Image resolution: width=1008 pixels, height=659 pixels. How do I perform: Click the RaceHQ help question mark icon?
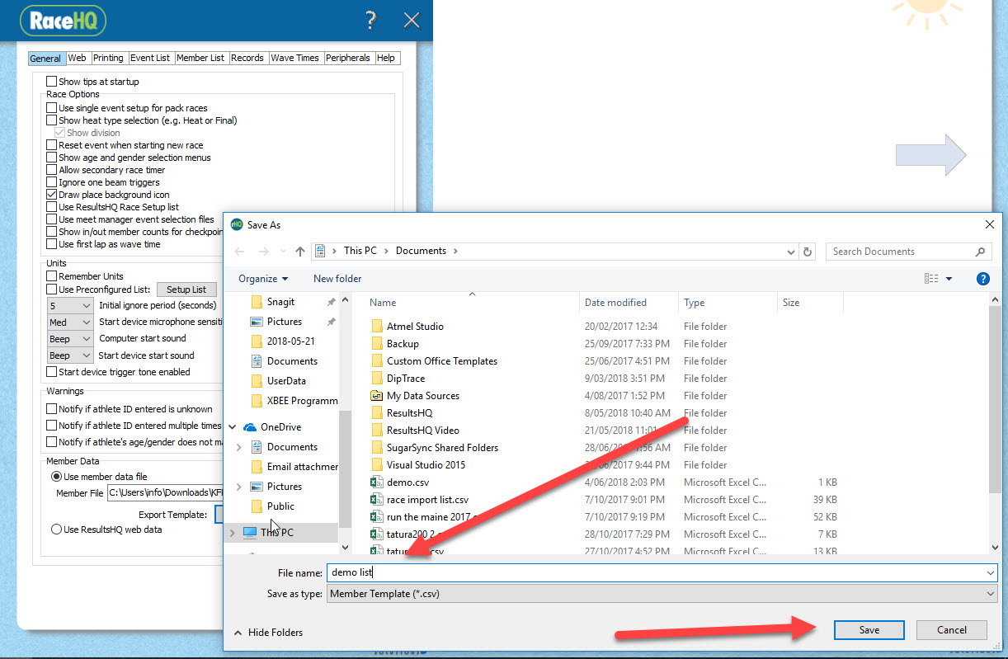pos(370,21)
